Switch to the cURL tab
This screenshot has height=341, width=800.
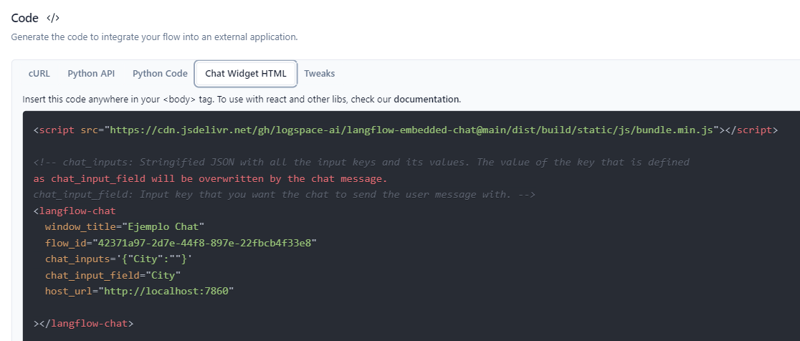(x=39, y=73)
